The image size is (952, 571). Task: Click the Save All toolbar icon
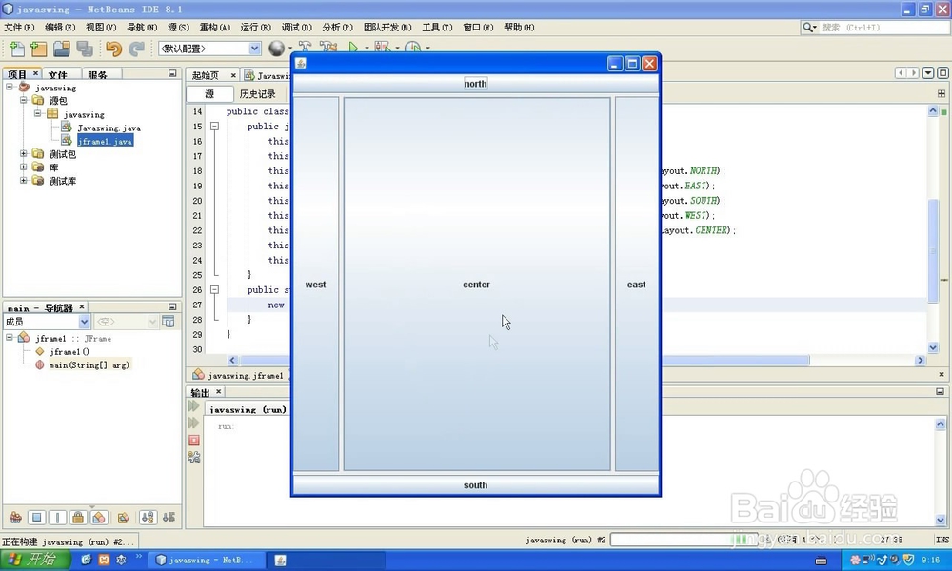click(85, 49)
